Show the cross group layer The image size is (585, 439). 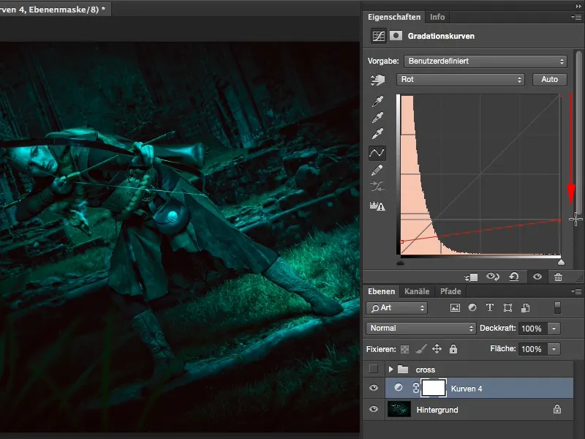[x=373, y=369]
